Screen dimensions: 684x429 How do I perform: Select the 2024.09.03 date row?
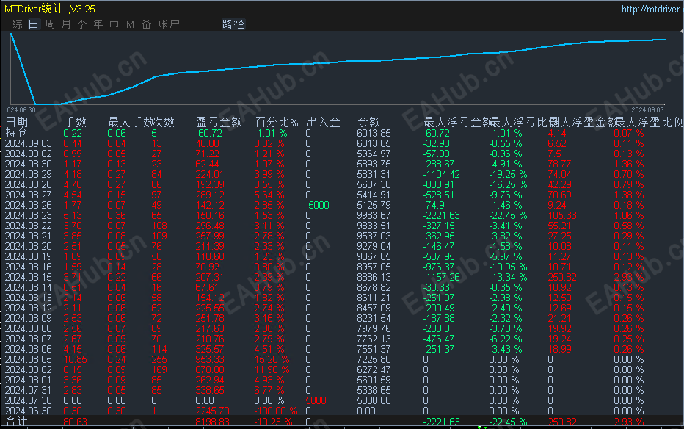[29, 143]
